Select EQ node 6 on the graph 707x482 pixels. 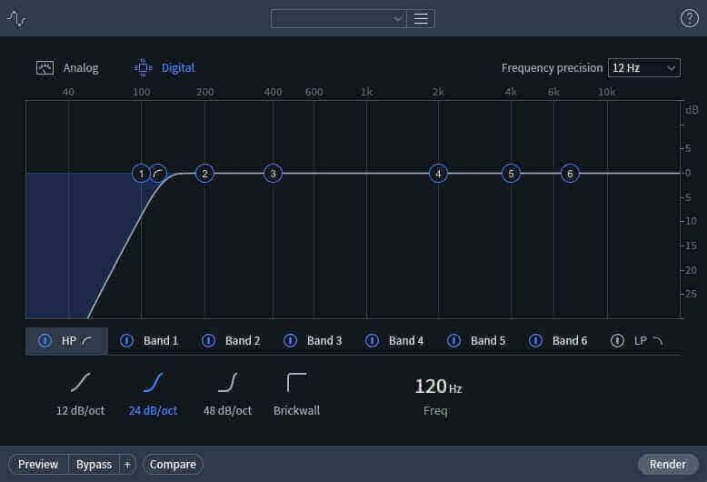[570, 174]
